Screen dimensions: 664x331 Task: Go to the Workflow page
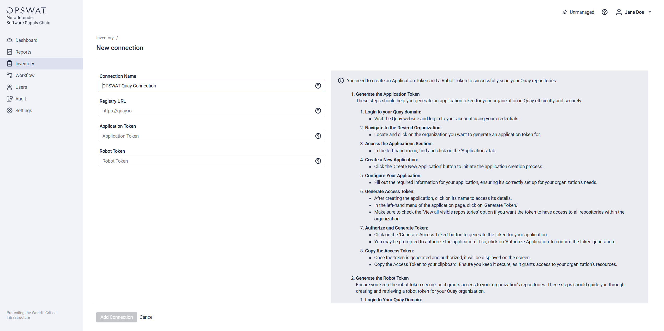pyautogui.click(x=25, y=75)
